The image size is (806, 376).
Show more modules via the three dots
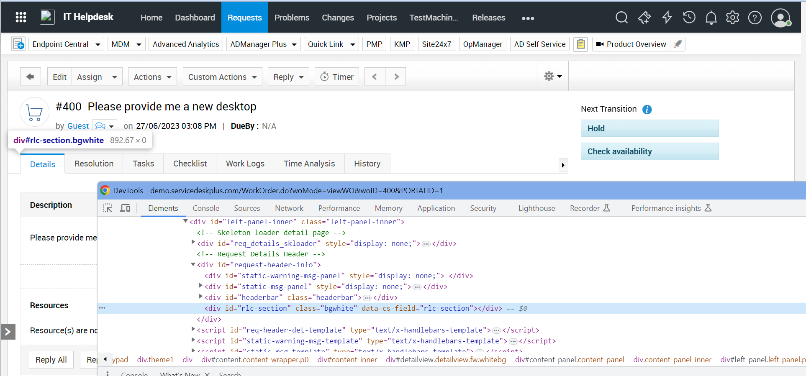coord(528,18)
